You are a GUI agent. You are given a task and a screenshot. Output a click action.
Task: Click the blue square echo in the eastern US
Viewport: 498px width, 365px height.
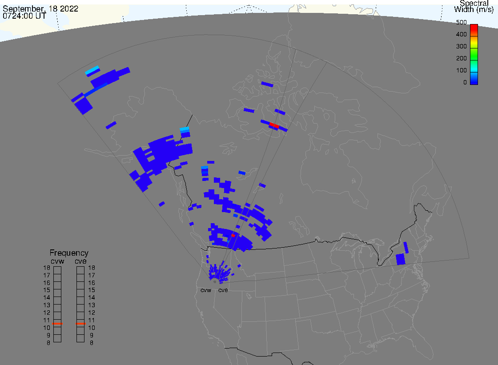401,259
